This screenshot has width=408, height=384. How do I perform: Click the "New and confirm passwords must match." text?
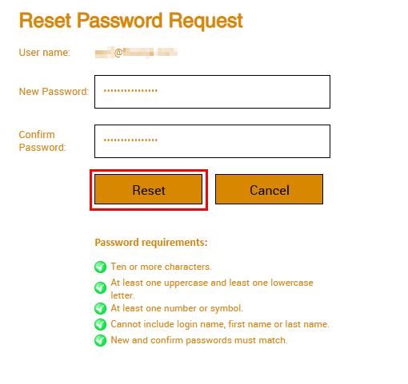pos(199,340)
